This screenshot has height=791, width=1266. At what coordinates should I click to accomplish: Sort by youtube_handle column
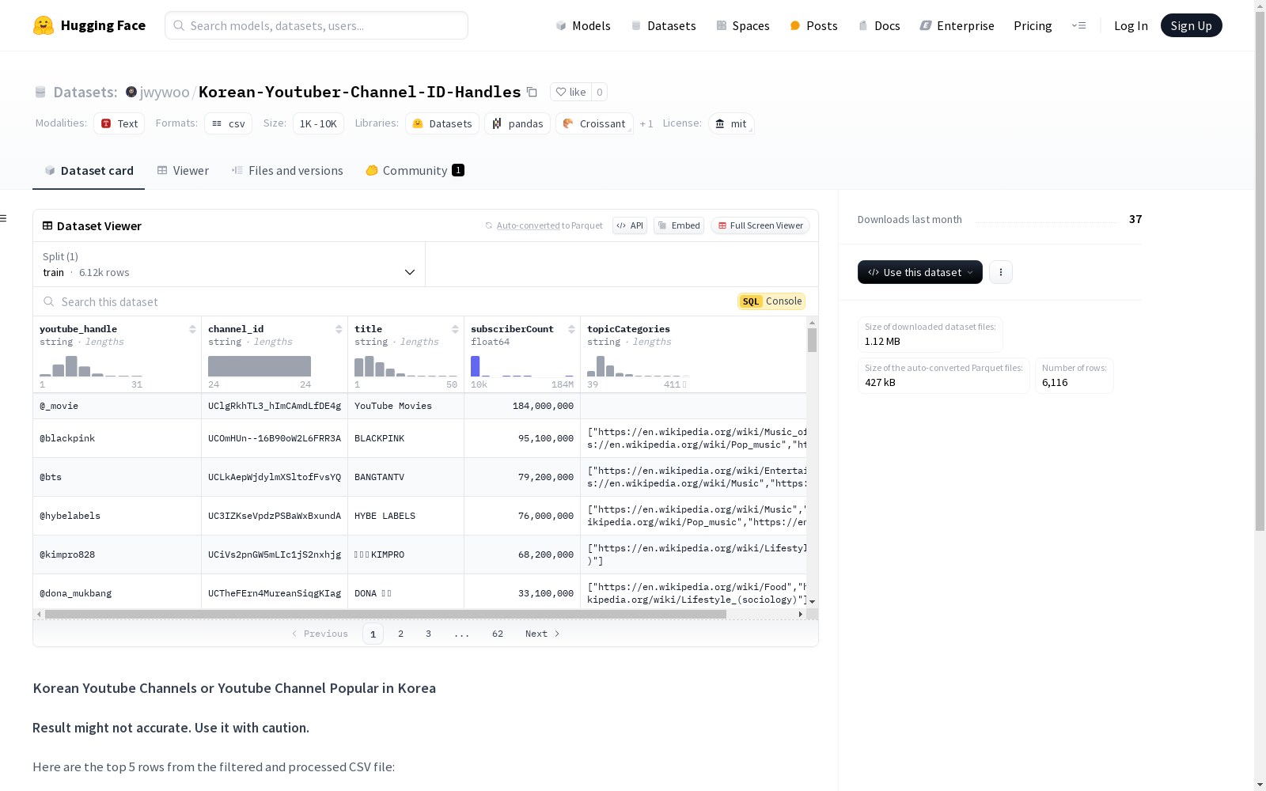click(x=192, y=329)
